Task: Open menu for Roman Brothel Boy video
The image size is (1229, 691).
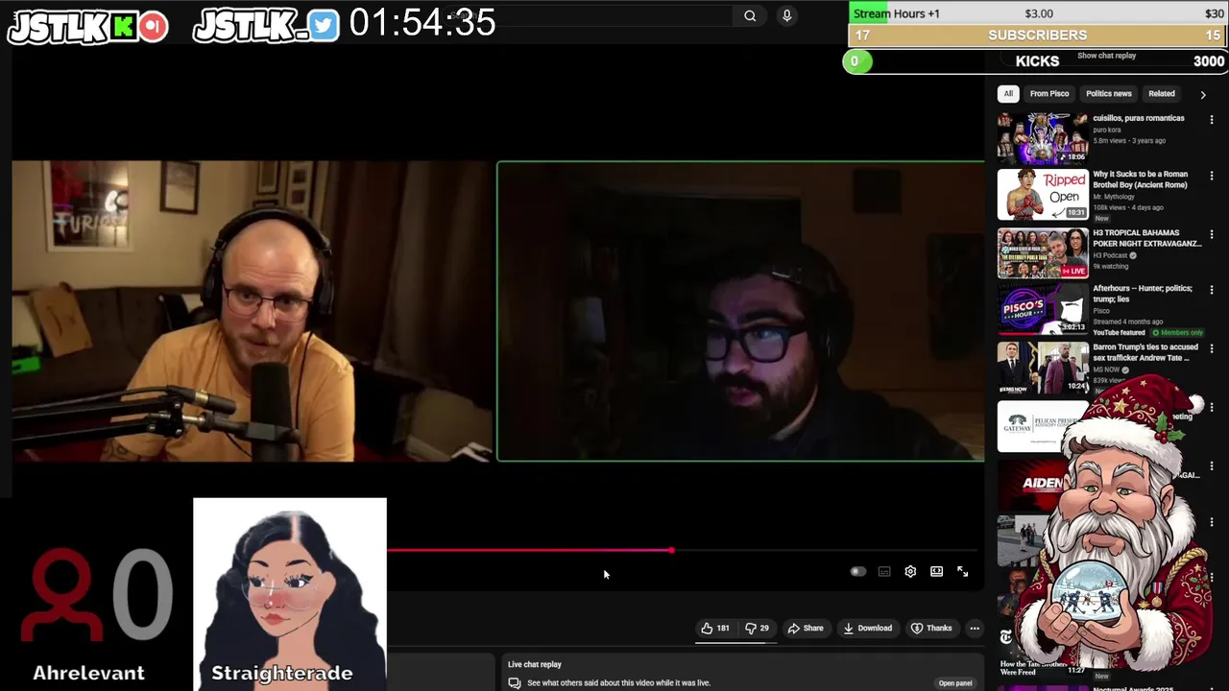Action: click(x=1211, y=177)
